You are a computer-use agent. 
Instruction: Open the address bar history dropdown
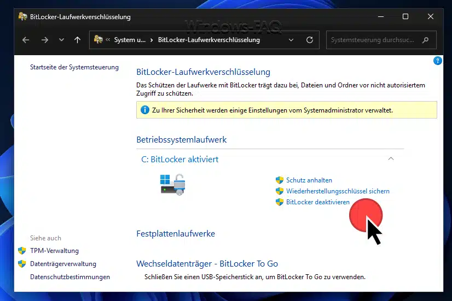(291, 40)
